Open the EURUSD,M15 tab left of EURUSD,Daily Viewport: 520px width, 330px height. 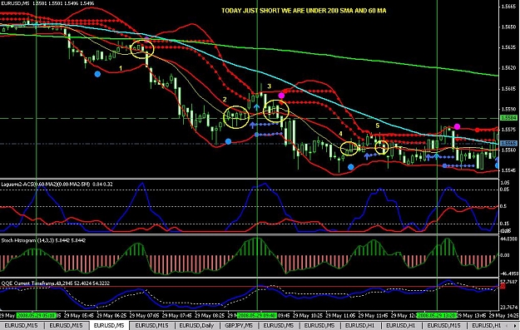click(151, 326)
